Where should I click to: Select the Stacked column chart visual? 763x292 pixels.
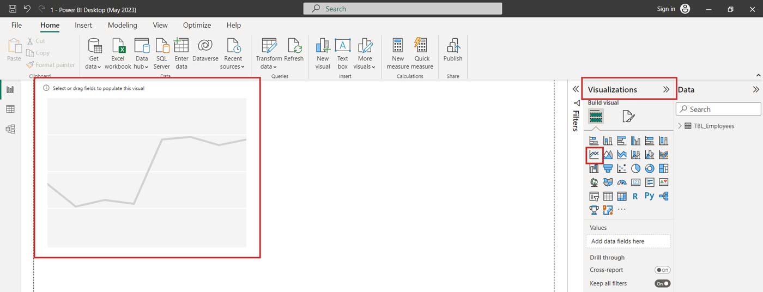[x=608, y=141]
